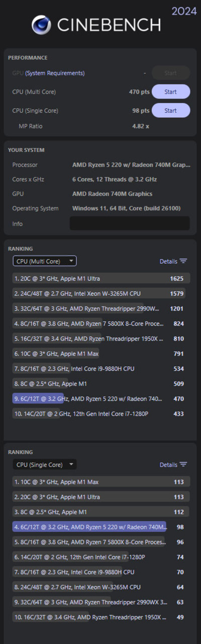Click the Details filter icon in single-core ranking
Screen dimensions: 201x644
pos(183,464)
